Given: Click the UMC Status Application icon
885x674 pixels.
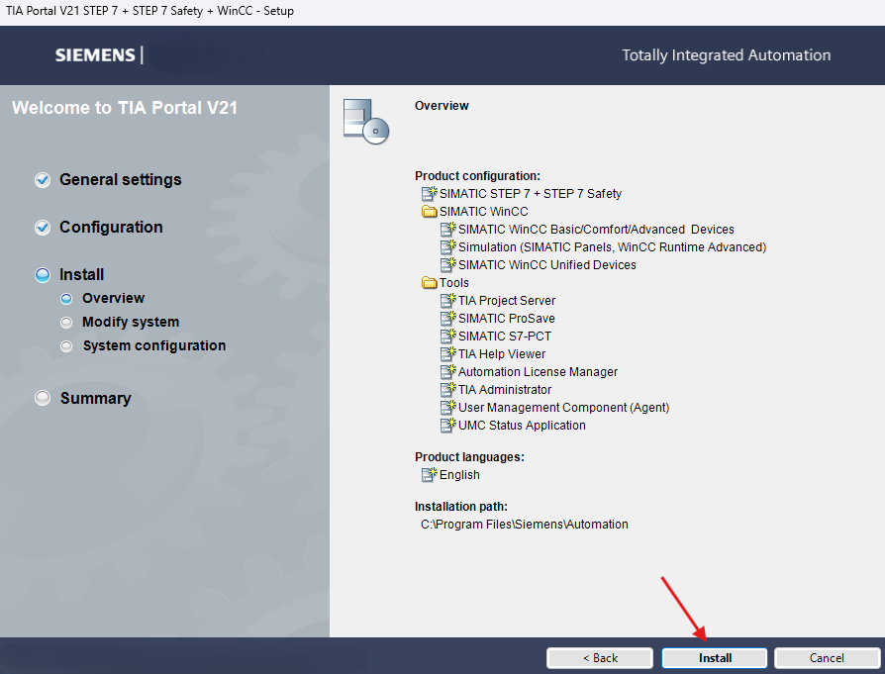Looking at the screenshot, I should click(447, 426).
